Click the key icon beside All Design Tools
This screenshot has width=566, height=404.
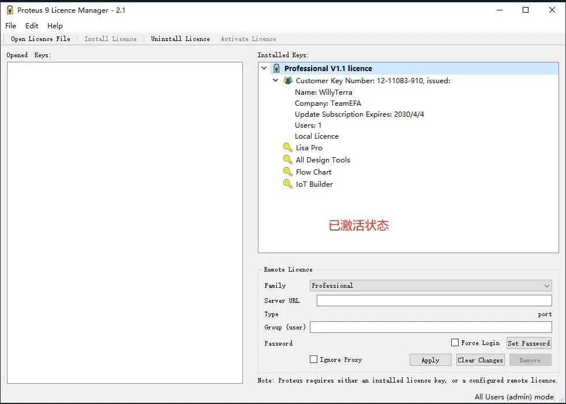tap(288, 160)
